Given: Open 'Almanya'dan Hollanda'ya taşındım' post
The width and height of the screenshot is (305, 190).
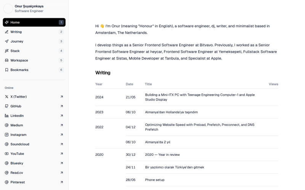Looking at the screenshot, I should click(x=171, y=112).
